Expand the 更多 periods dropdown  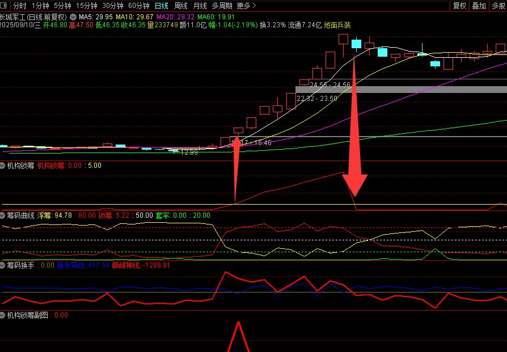coord(247,6)
